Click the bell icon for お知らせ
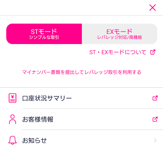This screenshot has height=147, width=163. tap(12, 140)
